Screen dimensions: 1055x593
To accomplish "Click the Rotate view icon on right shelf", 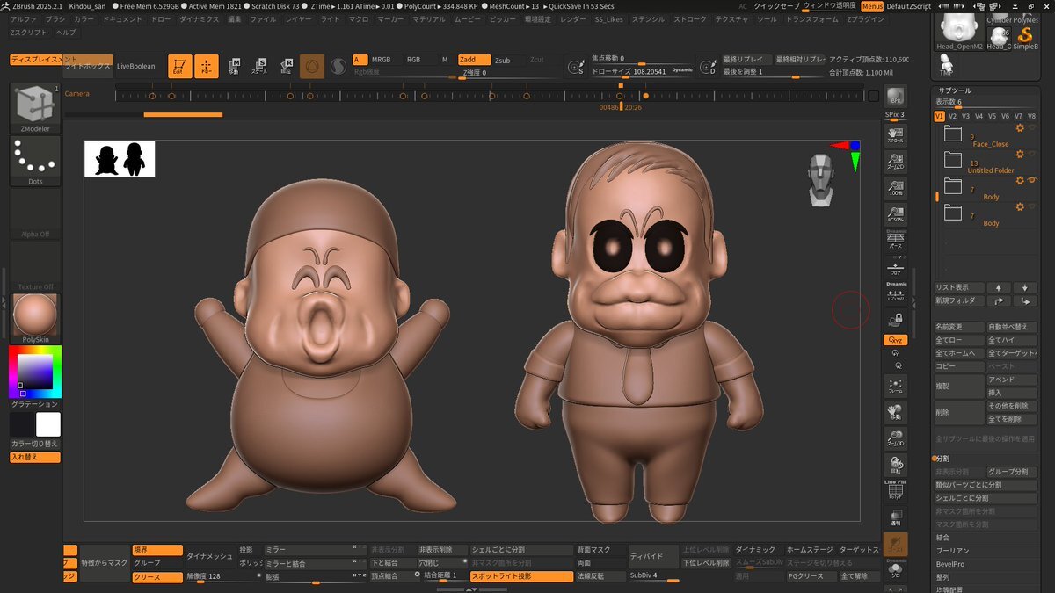I will [x=896, y=466].
